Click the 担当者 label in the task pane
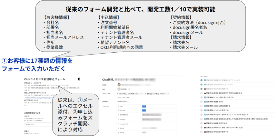The width and height of the screenshot is (276, 136). click(x=104, y=85)
